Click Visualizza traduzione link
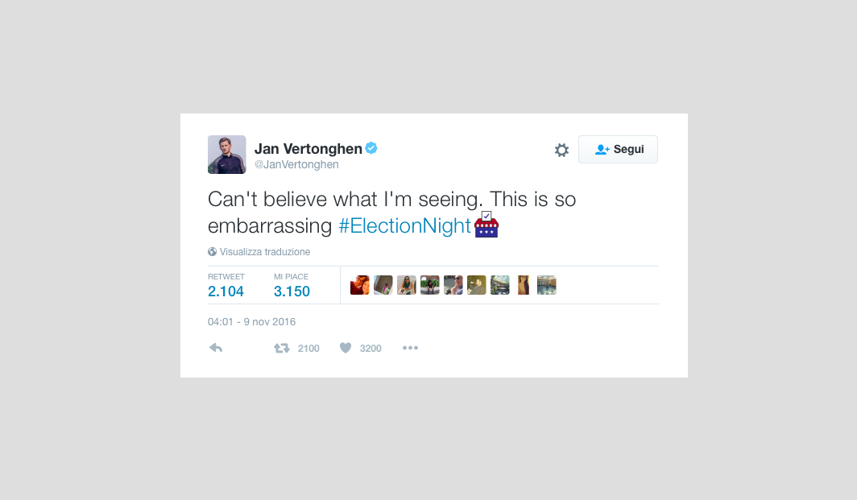The width and height of the screenshot is (857, 500). (265, 252)
